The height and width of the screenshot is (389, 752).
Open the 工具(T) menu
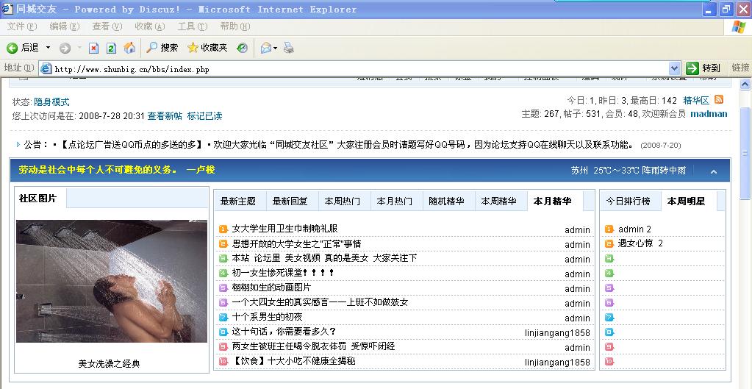pyautogui.click(x=192, y=26)
